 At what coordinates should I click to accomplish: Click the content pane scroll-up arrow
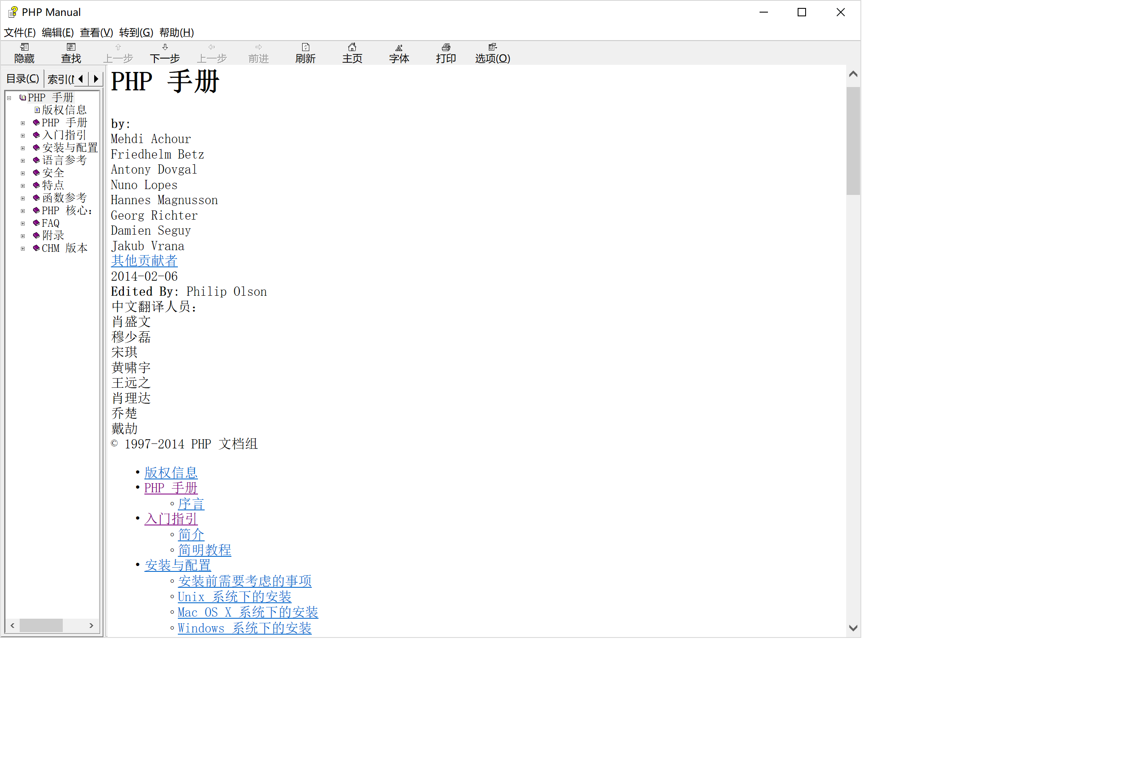pyautogui.click(x=853, y=74)
